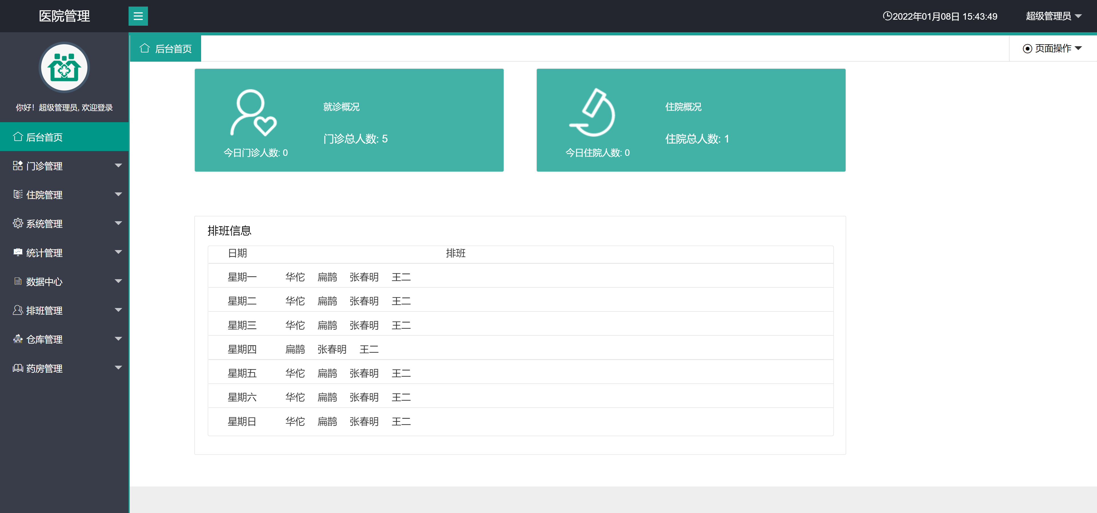Click the home icon in 后台首页 tab
Viewport: 1097px width, 513px height.
pos(145,48)
